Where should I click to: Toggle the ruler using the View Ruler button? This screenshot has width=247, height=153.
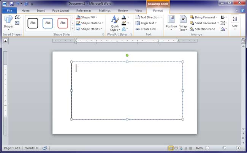point(243,41)
